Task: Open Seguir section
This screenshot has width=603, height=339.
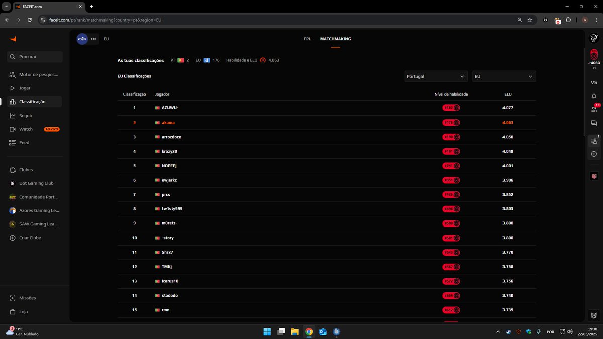Action: (x=21, y=116)
